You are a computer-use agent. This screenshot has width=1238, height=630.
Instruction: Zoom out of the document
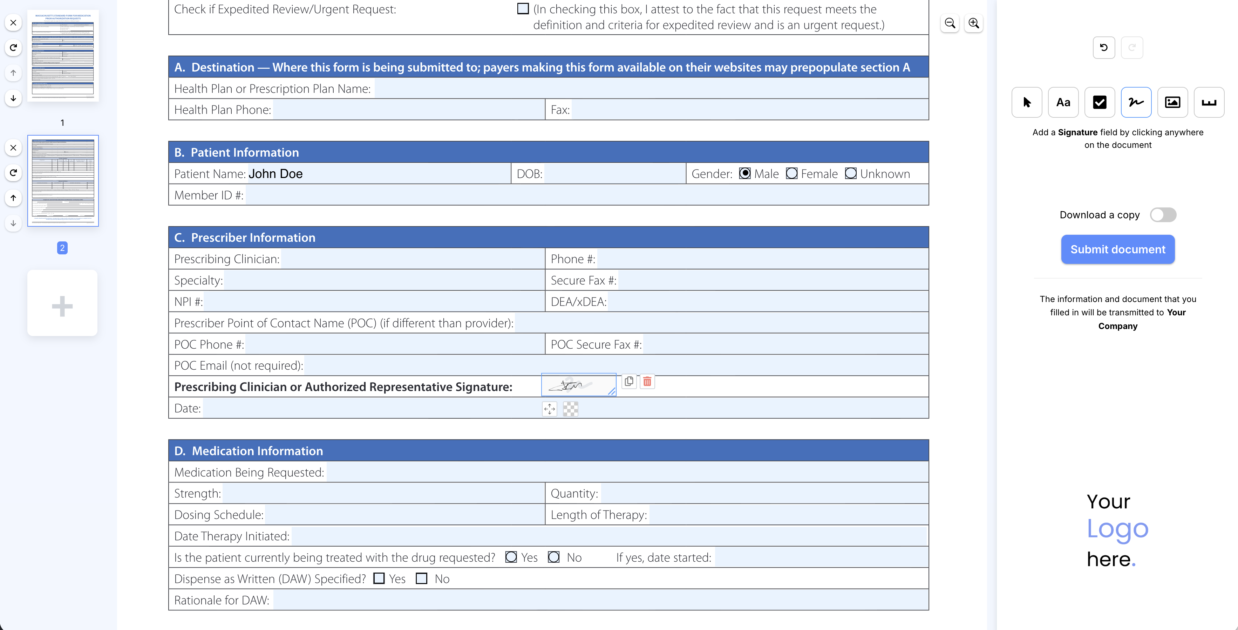pos(950,23)
